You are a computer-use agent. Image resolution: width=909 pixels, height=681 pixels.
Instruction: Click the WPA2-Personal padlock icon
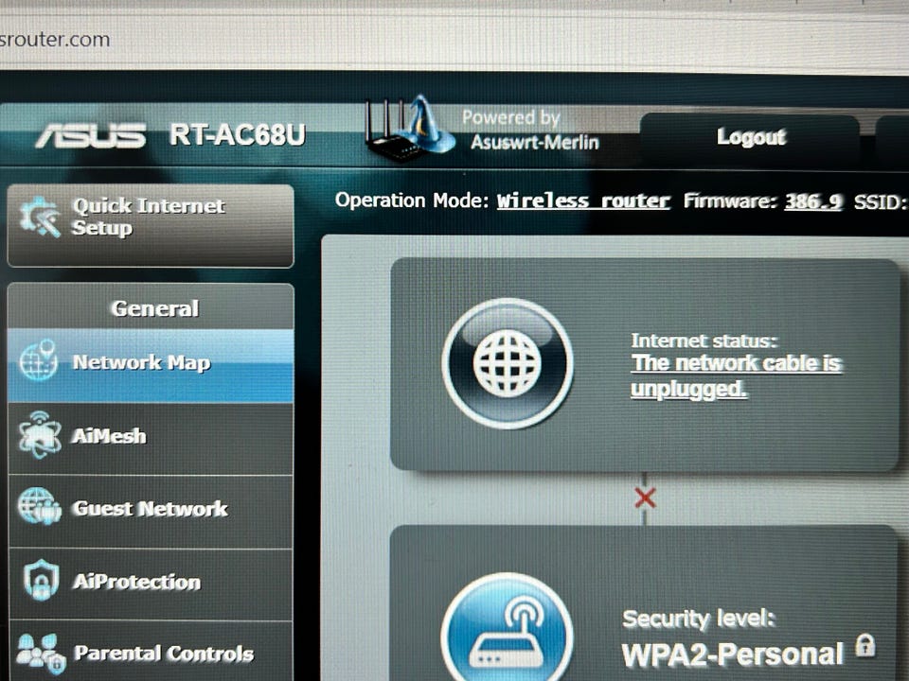coord(865,645)
